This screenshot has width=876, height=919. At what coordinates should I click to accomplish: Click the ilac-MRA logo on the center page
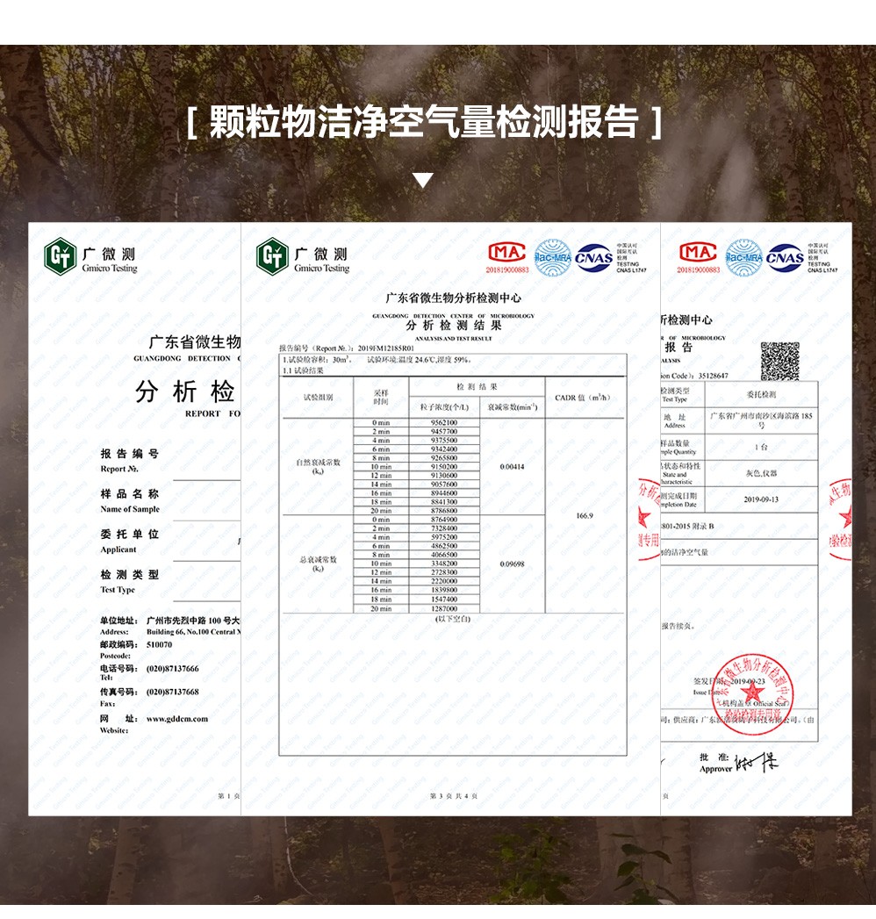pos(553,257)
